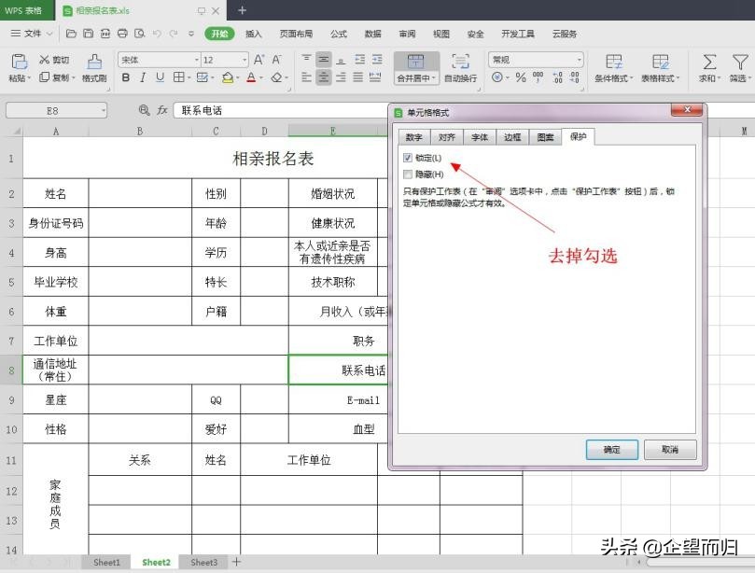Click the Cut (剪切) scissors icon
This screenshot has width=755, height=573.
[x=44, y=59]
